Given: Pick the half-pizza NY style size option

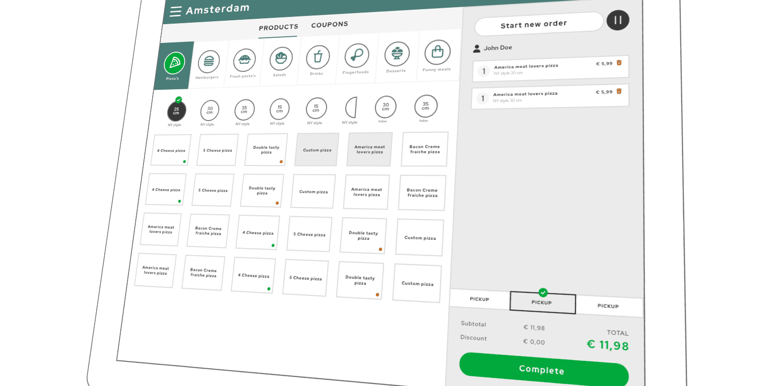Looking at the screenshot, I should [351, 108].
